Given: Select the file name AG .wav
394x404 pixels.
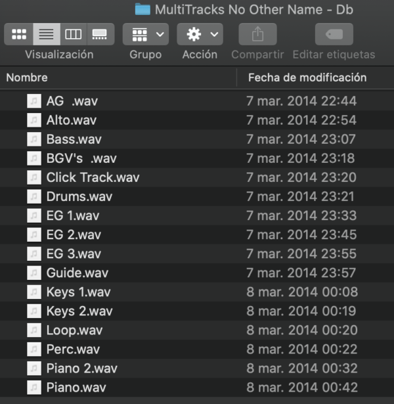Looking at the screenshot, I should pos(72,101).
